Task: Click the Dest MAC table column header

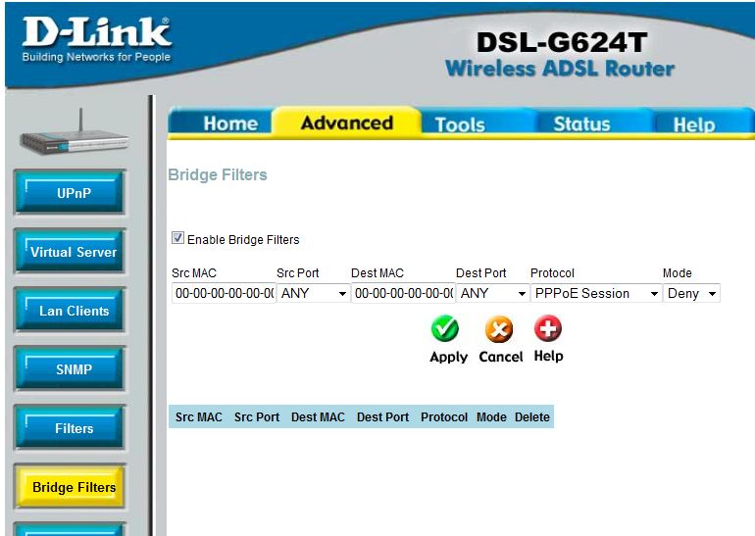Action: tap(318, 416)
